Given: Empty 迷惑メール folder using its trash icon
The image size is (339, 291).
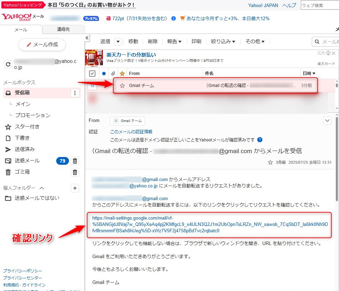Looking at the screenshot, I should tap(75, 161).
